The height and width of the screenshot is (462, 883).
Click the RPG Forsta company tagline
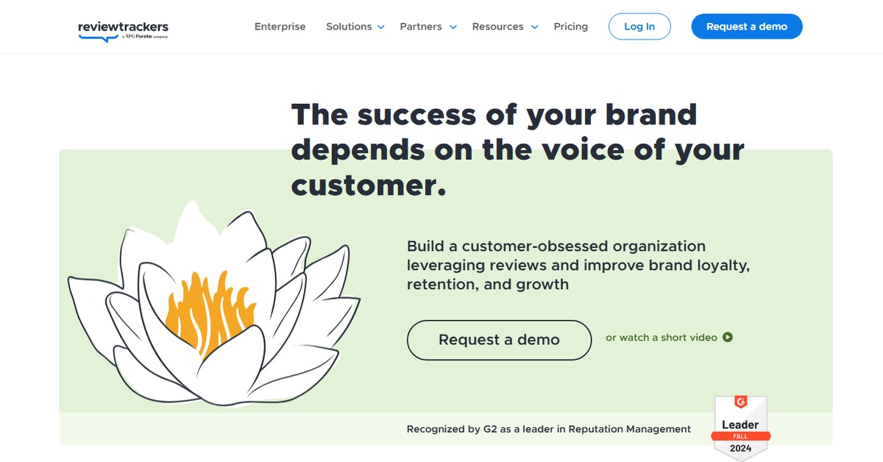pyautogui.click(x=146, y=37)
